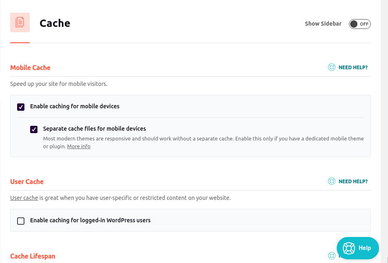
Task: Click the lifebuoy icon in the Cache Lifespan row
Action: [x=331, y=256]
